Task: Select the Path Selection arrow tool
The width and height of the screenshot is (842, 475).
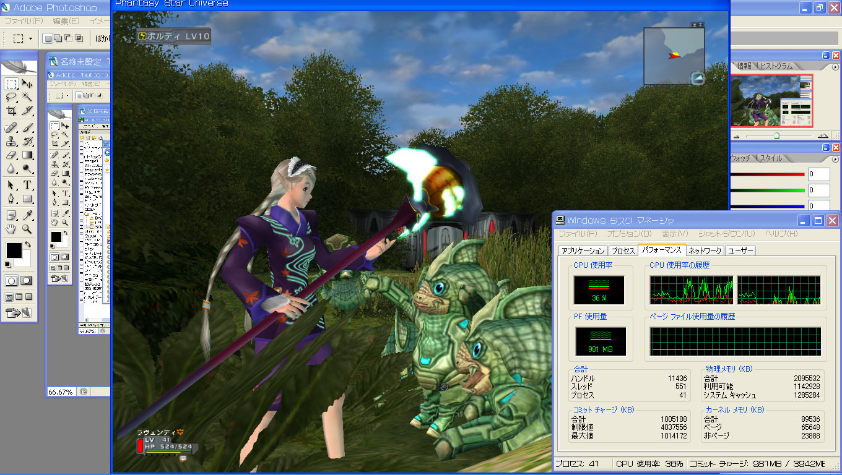Action: (x=11, y=185)
